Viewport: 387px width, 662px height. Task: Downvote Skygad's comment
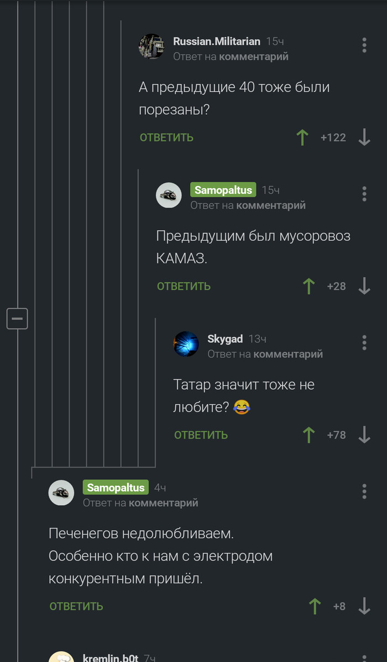[364, 435]
